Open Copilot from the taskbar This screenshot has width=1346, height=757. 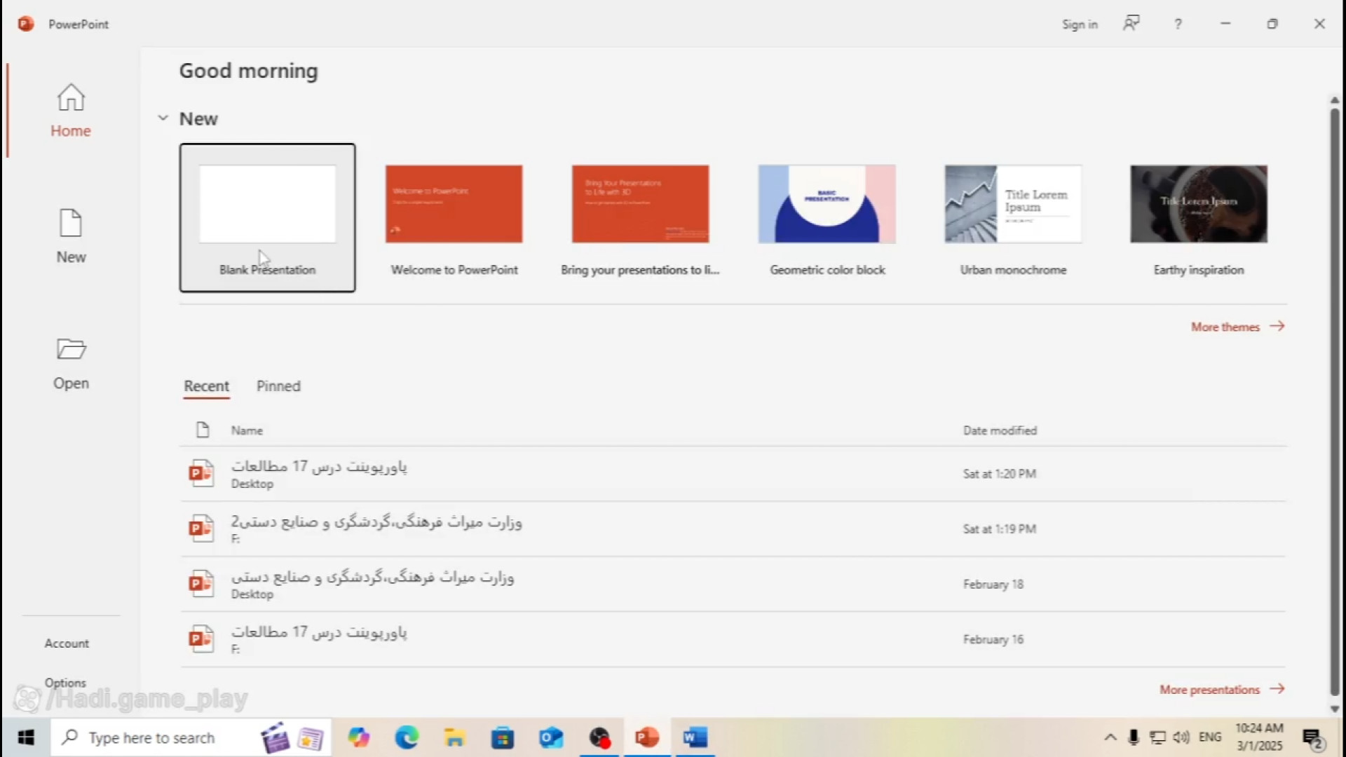click(359, 737)
